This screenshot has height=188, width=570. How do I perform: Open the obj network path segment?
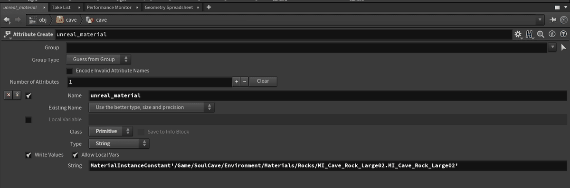click(39, 20)
